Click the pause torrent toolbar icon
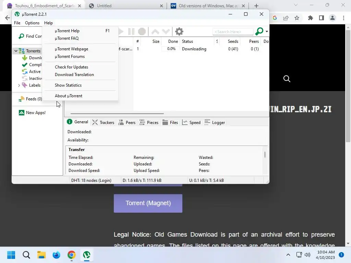Image resolution: width=351 pixels, height=263 pixels. (x=131, y=32)
